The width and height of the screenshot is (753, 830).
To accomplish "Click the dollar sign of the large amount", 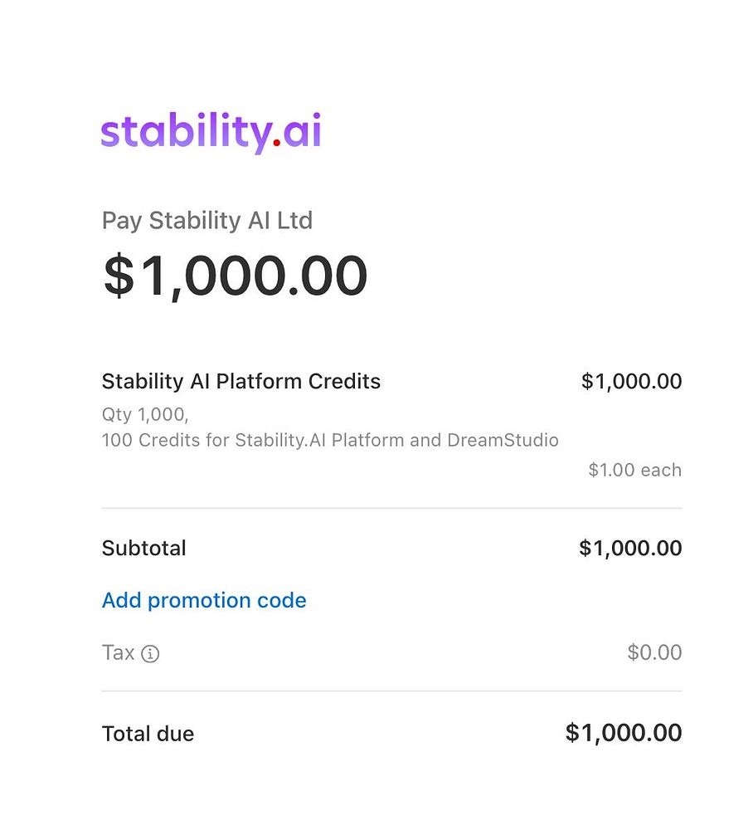I will (119, 276).
